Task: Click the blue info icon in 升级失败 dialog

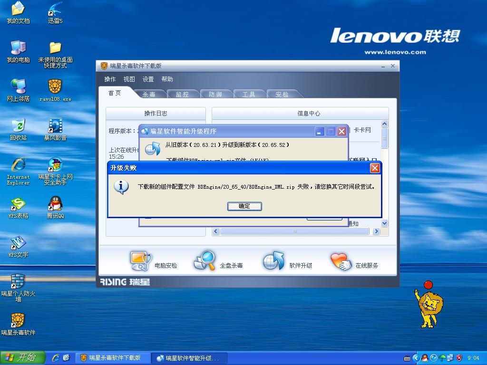Action: pyautogui.click(x=121, y=187)
